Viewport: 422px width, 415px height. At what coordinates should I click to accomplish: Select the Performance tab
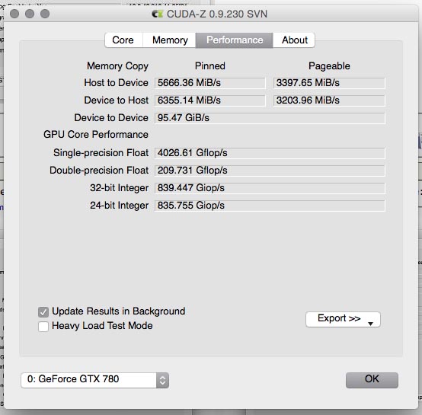(x=235, y=40)
